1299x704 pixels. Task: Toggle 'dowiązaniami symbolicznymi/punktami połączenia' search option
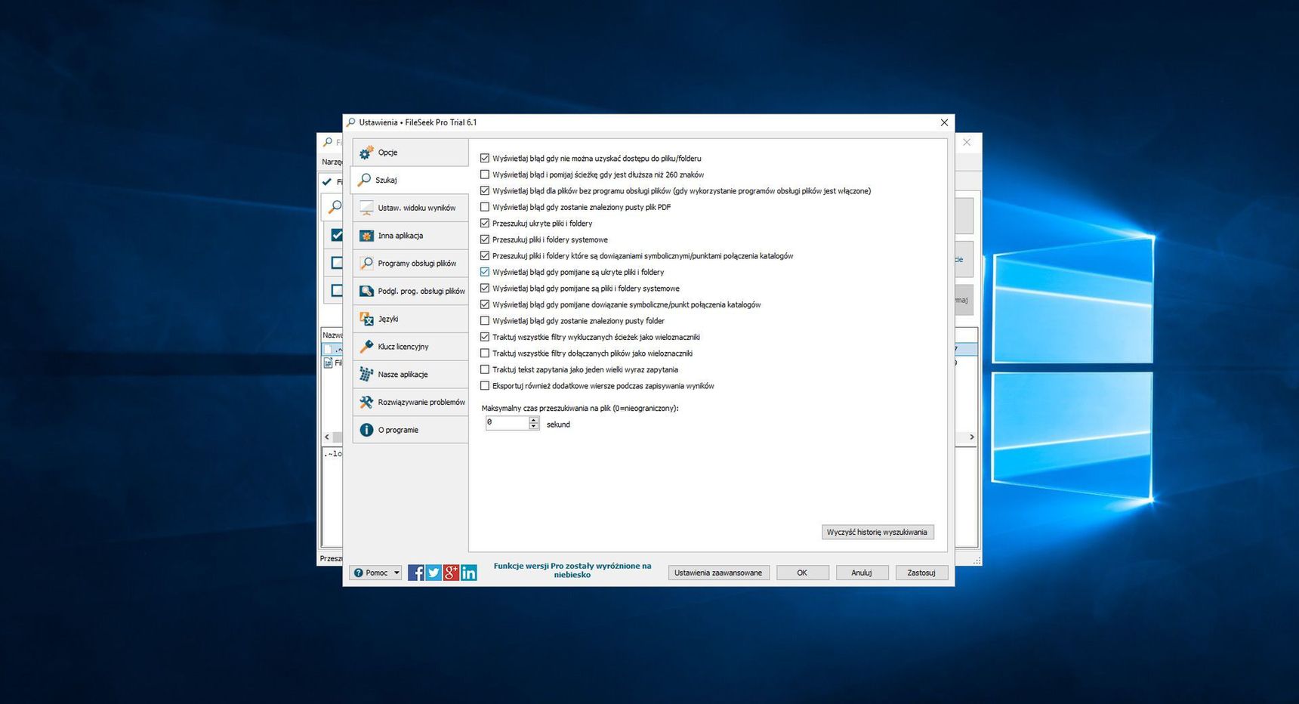pos(485,256)
